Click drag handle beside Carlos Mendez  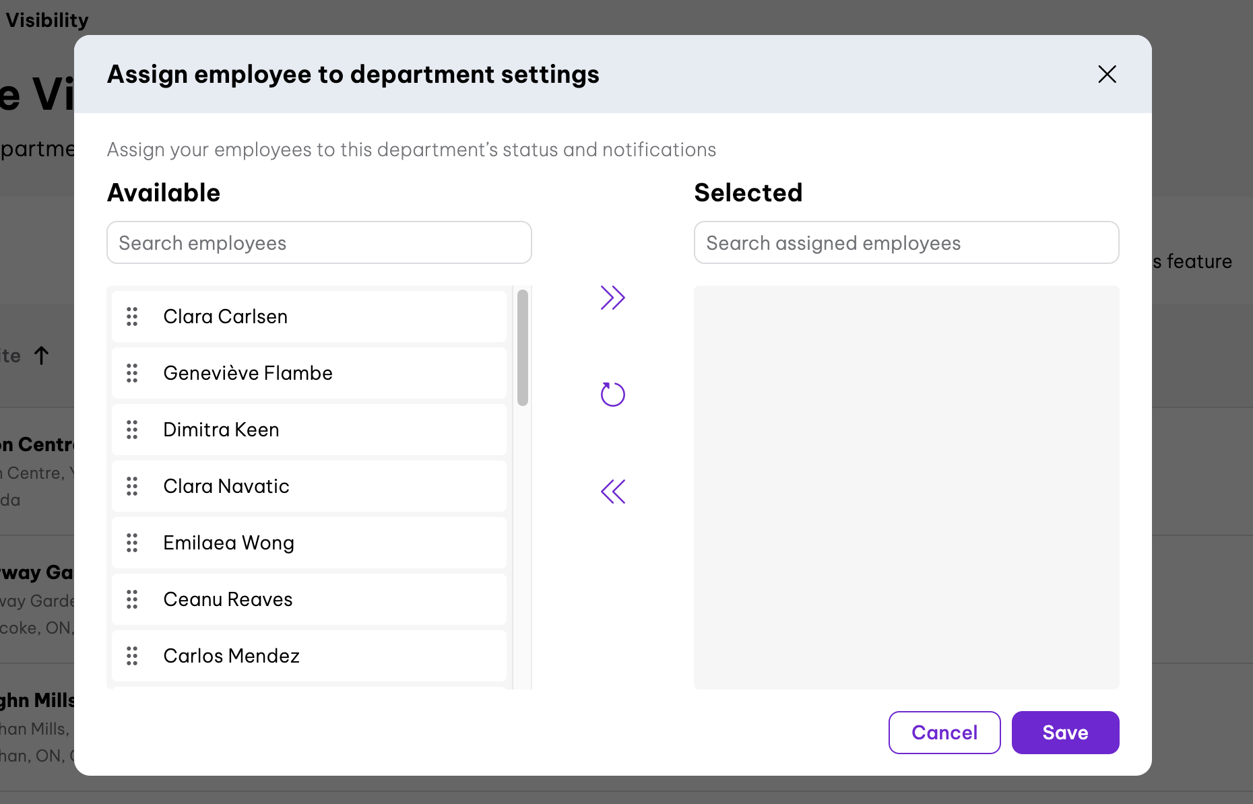132,656
